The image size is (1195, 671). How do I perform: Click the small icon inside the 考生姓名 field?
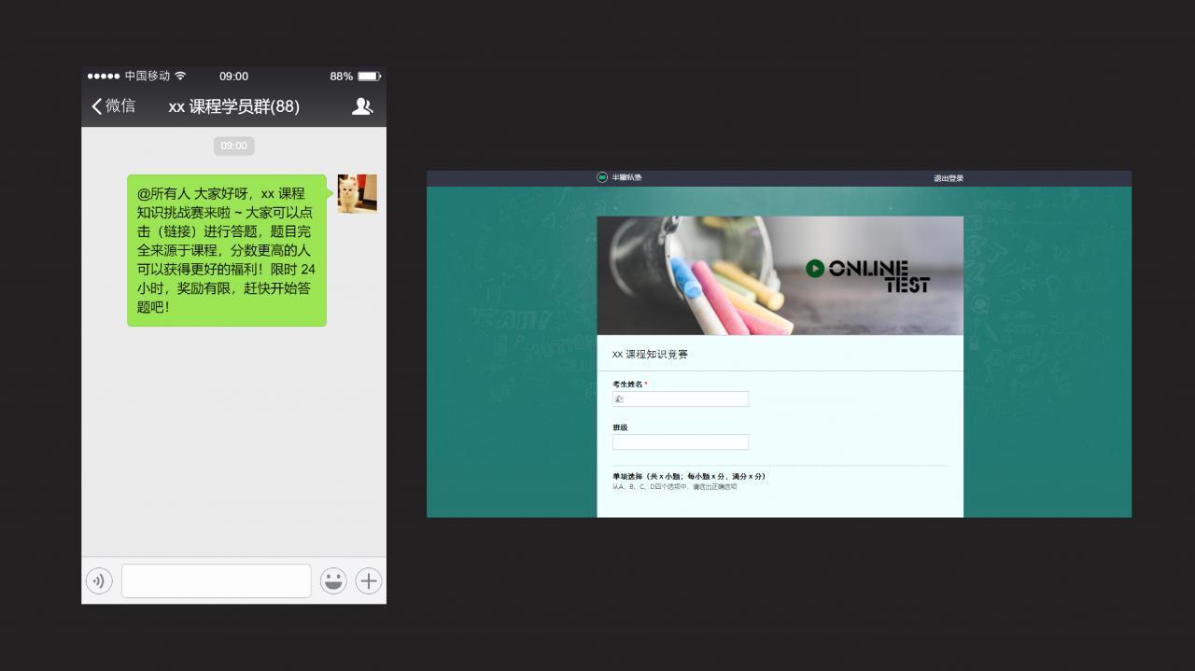coord(618,399)
